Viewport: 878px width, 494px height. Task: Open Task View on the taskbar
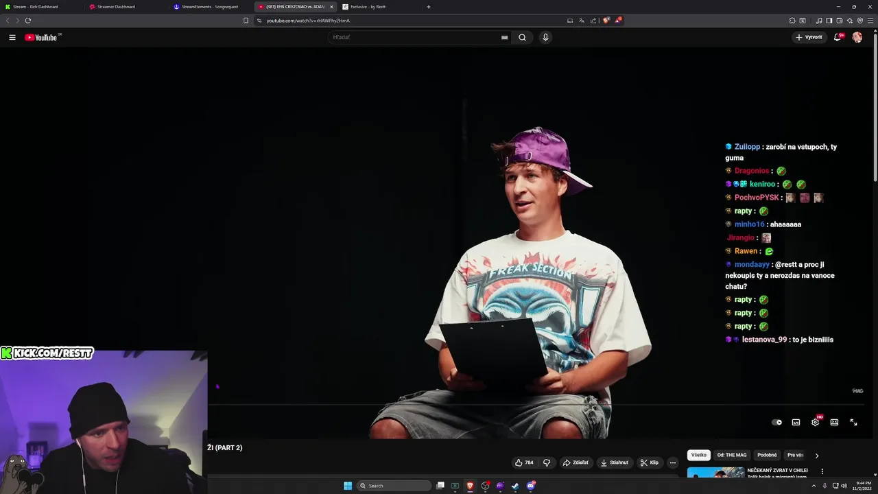point(440,486)
